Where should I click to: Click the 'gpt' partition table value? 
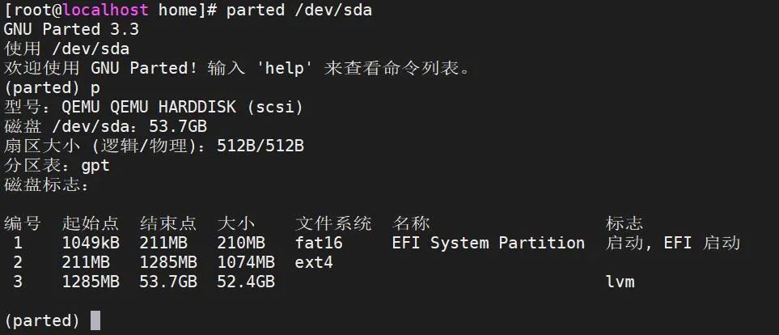[95, 166]
